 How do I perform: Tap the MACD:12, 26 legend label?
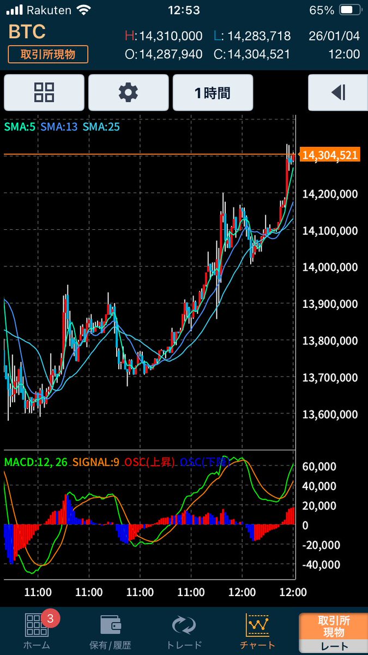point(36,462)
